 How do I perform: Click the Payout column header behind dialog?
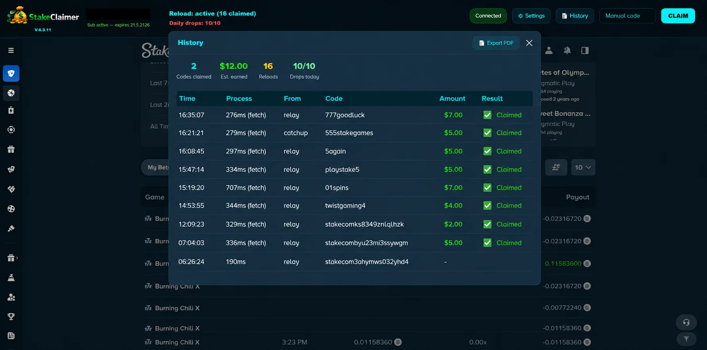577,197
